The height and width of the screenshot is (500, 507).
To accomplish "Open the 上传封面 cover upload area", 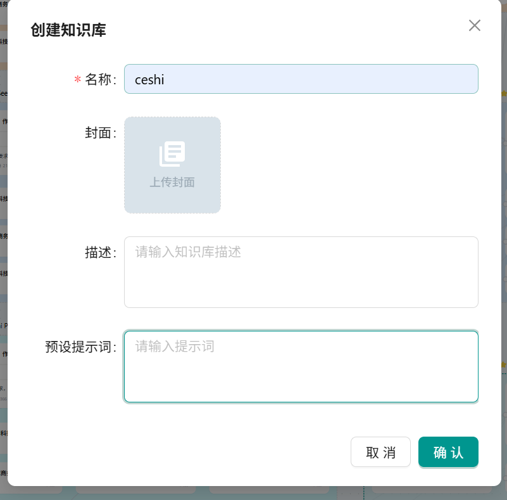I will click(x=172, y=165).
